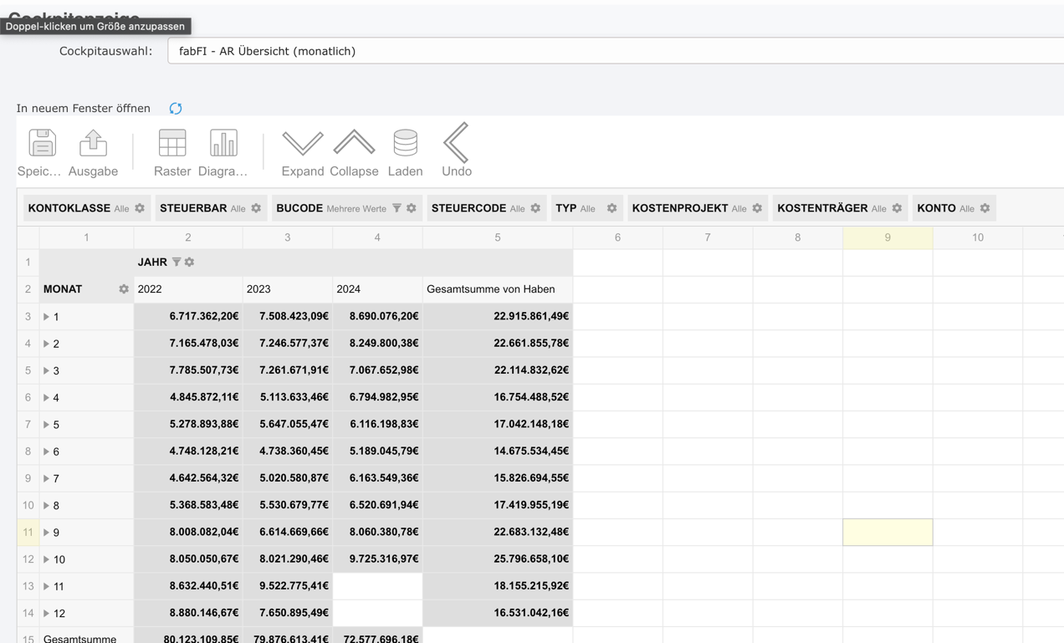
Task: Undo the last action
Action: pyautogui.click(x=456, y=144)
